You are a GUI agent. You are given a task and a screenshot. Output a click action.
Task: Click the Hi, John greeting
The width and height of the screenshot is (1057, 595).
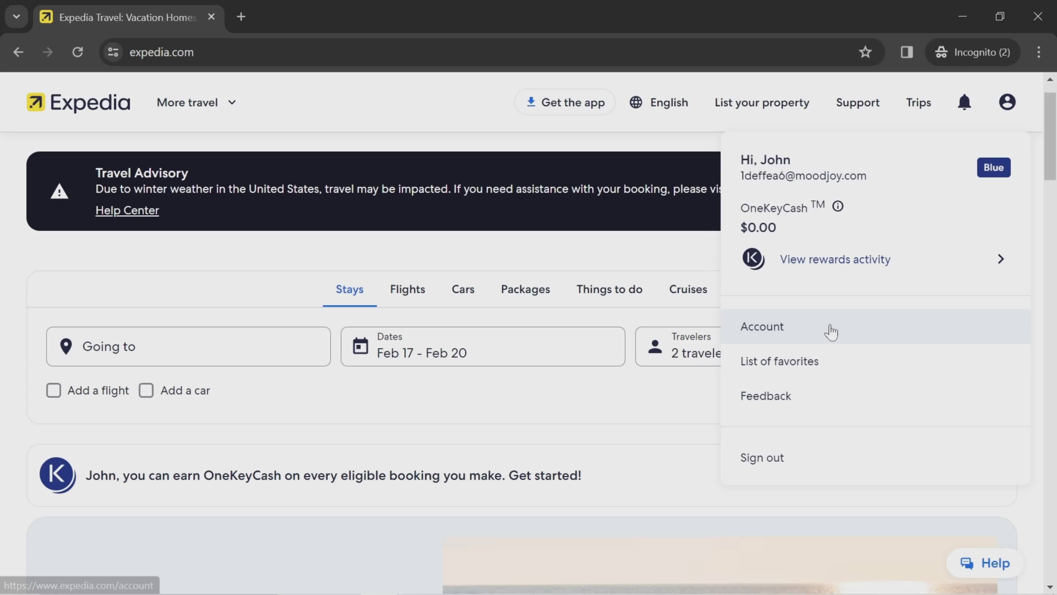pos(765,160)
